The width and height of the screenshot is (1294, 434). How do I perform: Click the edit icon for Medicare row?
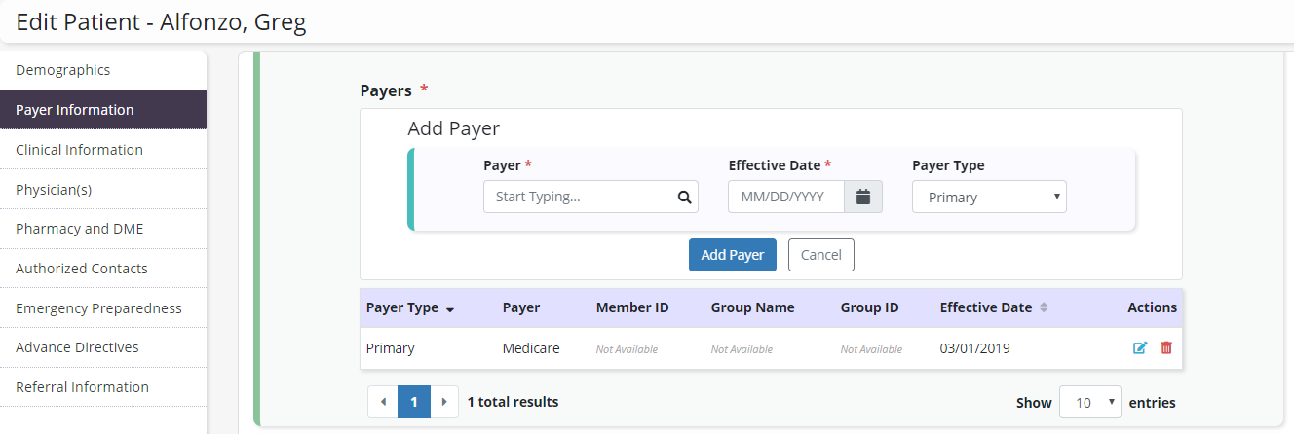click(x=1140, y=348)
